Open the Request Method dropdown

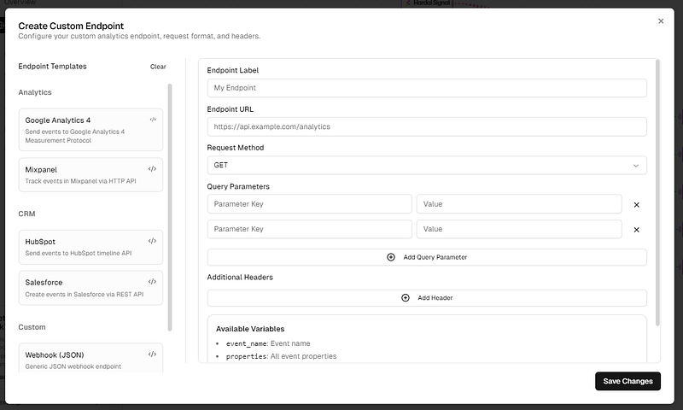click(427, 165)
